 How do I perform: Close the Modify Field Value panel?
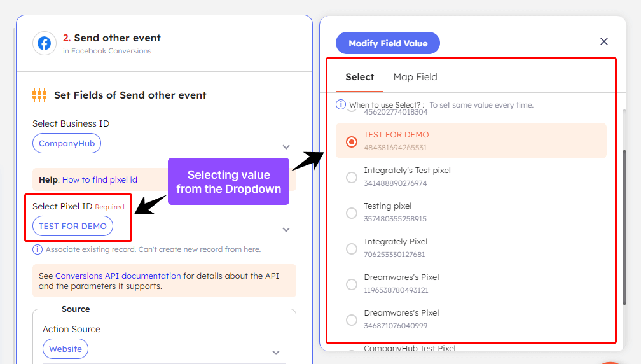tap(604, 41)
